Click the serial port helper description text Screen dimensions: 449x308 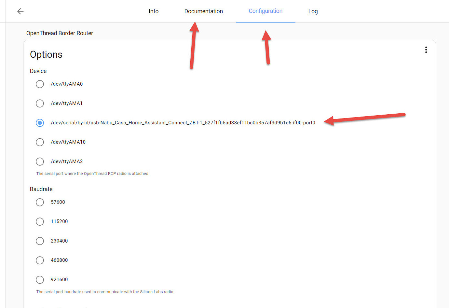pos(93,174)
